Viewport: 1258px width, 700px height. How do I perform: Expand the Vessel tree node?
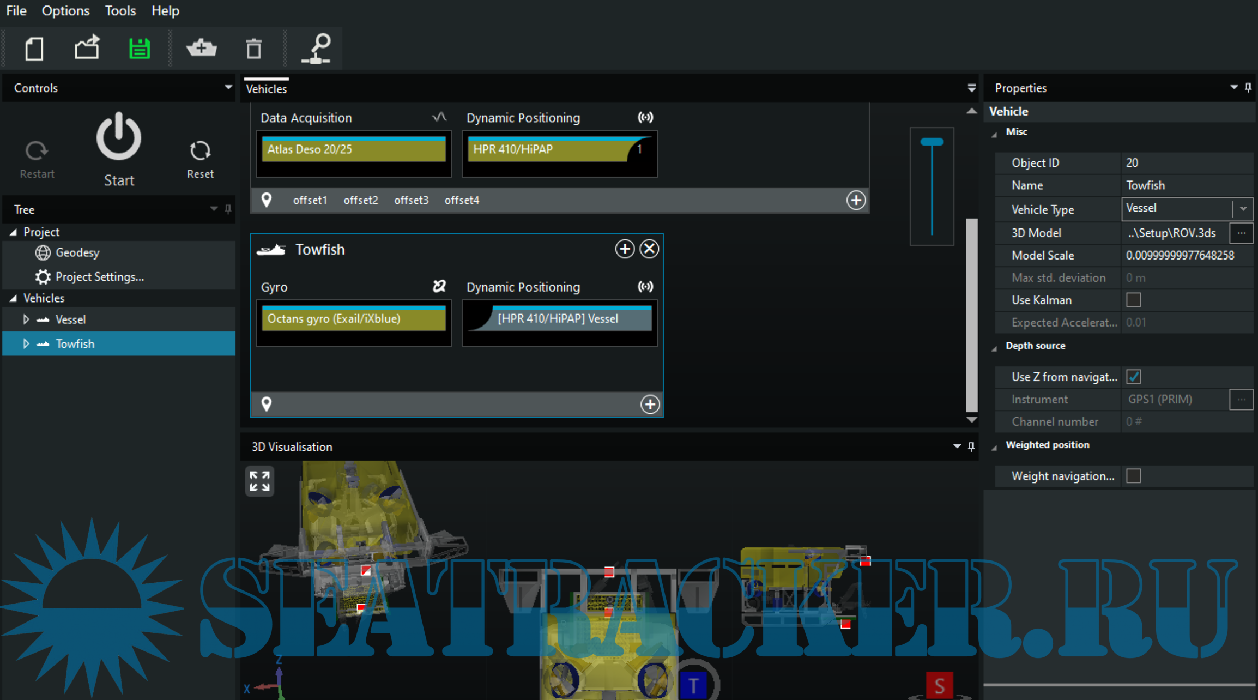coord(26,319)
